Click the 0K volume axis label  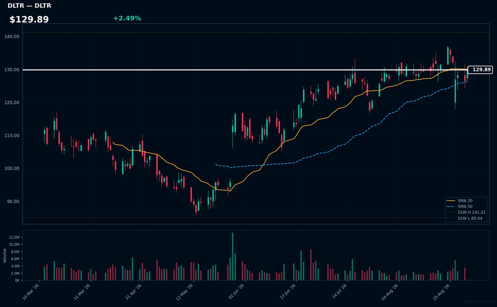pyautogui.click(x=17, y=281)
